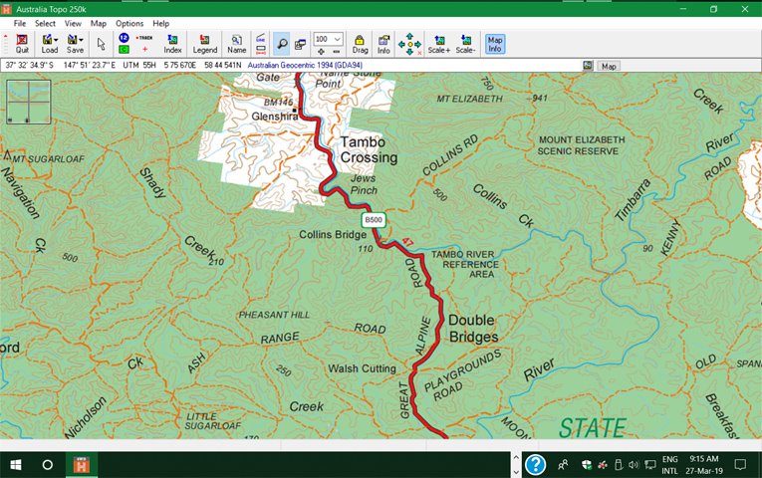This screenshot has width=762, height=478.
Task: Click the blue help question mark icon
Action: [x=535, y=465]
